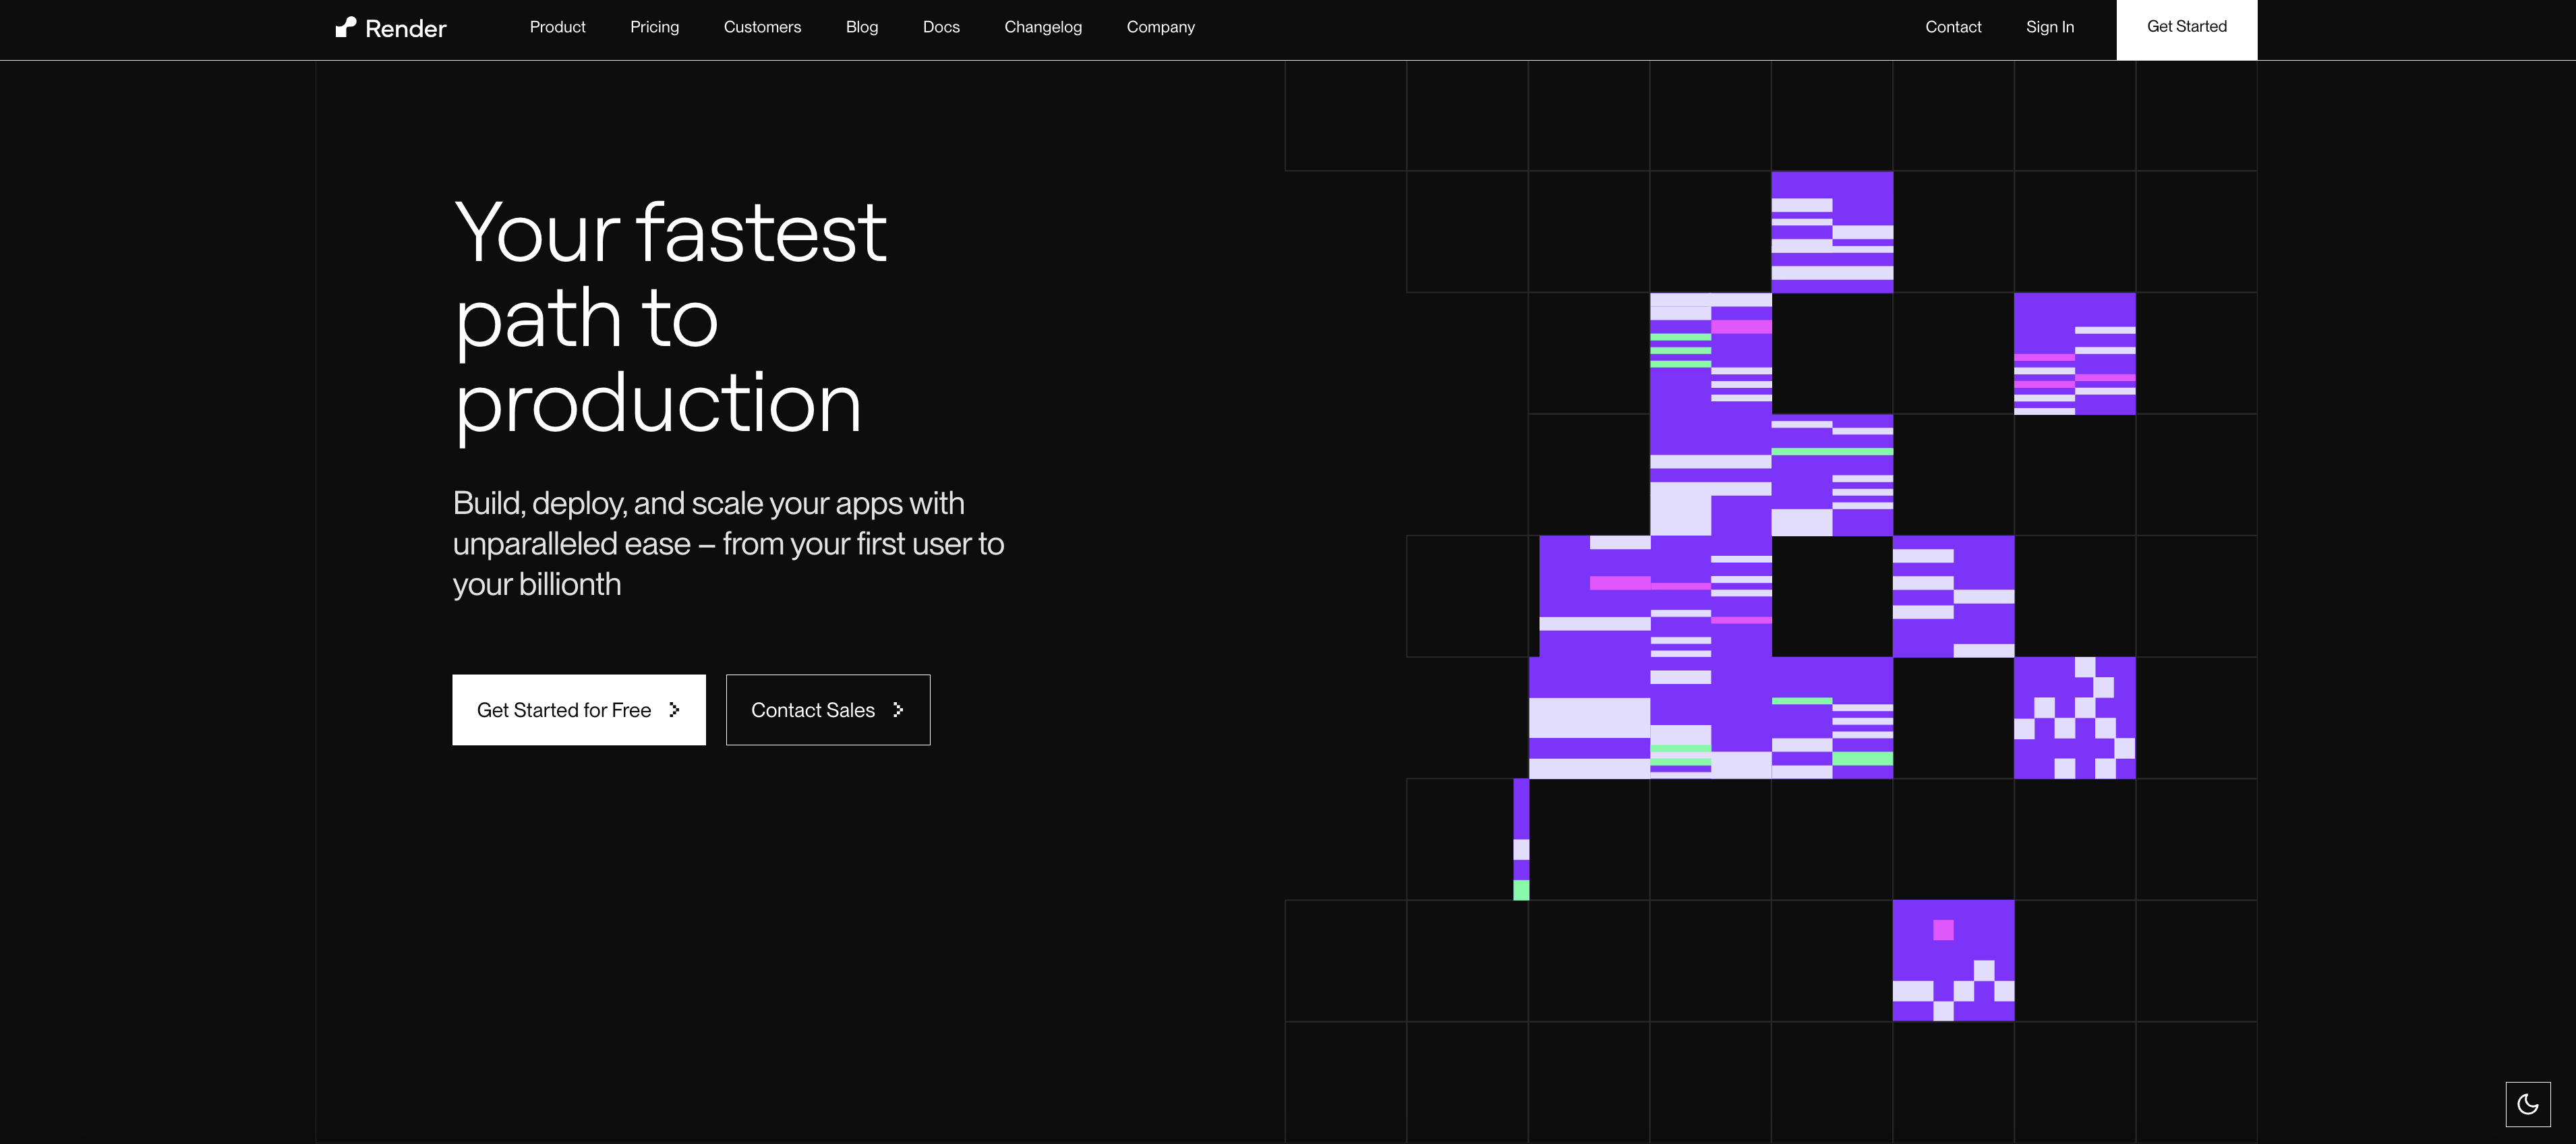
Task: Open the Product menu
Action: (557, 27)
